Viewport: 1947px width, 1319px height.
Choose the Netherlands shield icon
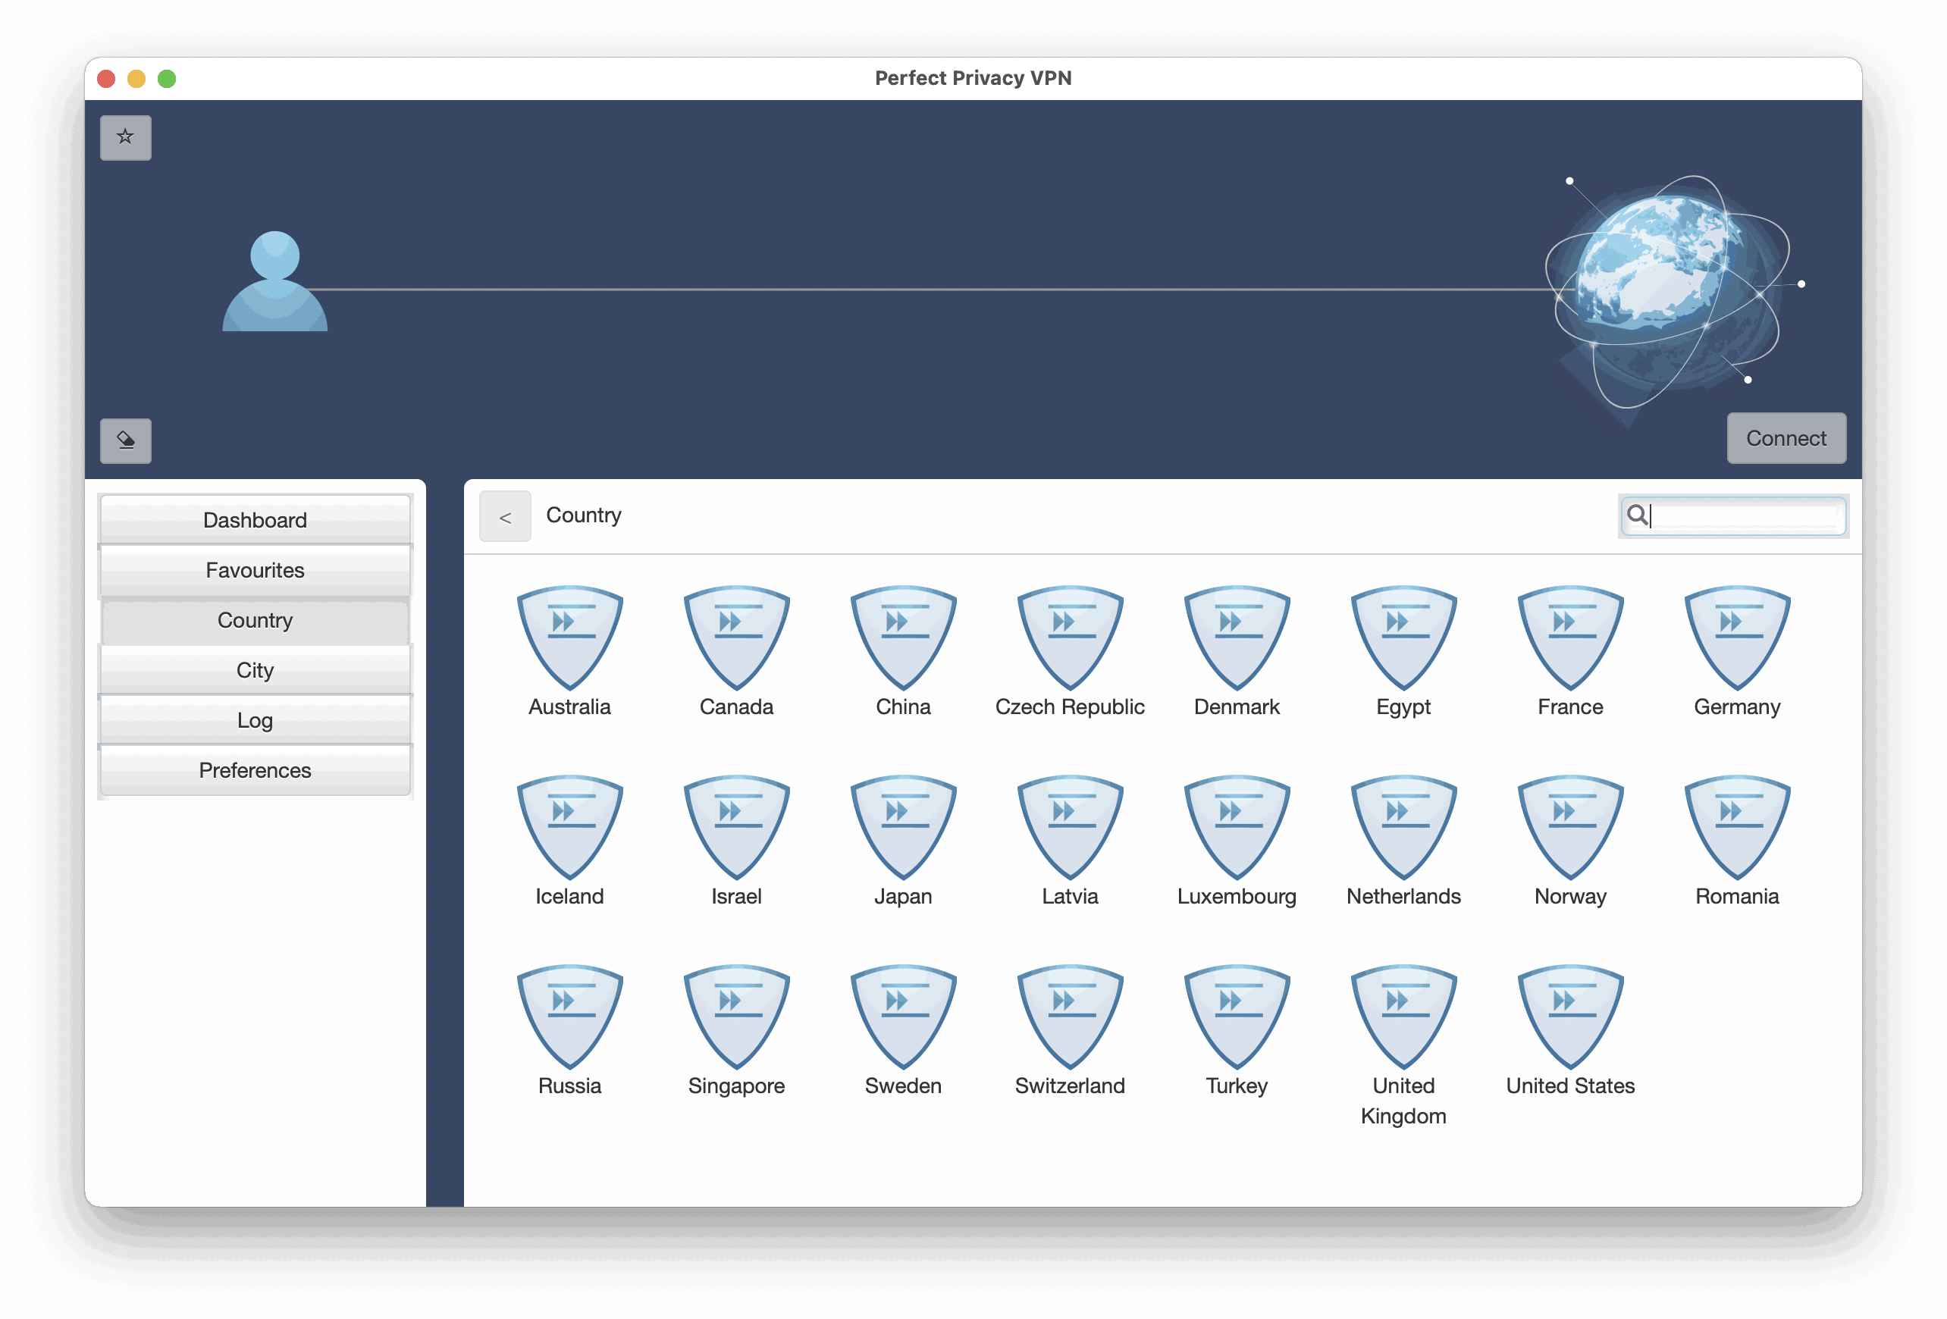(1403, 826)
